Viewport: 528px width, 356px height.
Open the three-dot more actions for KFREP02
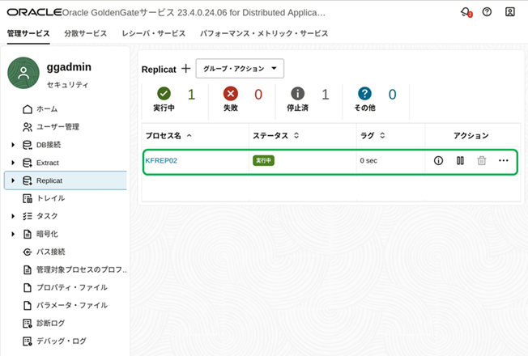click(503, 160)
